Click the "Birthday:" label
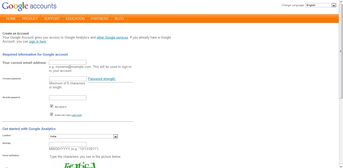Screen dimensions: 343x168 7,143
